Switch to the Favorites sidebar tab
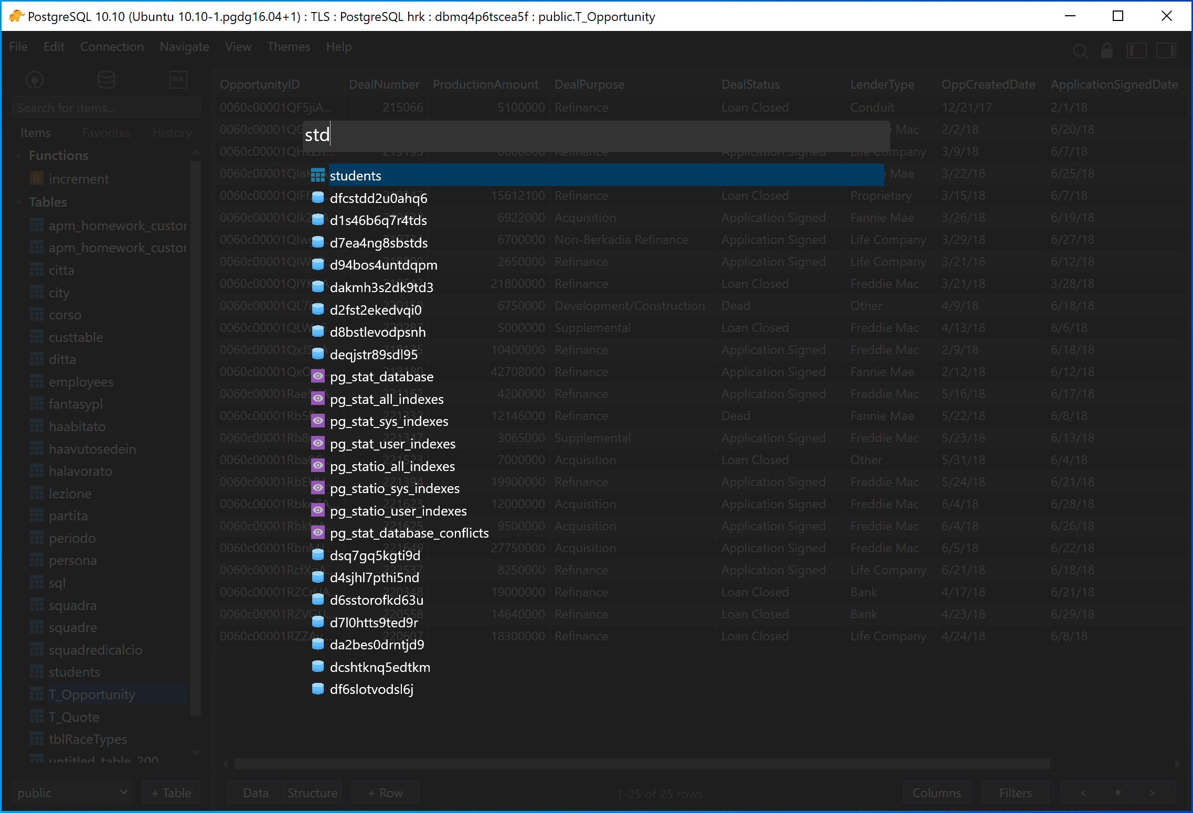 click(106, 133)
